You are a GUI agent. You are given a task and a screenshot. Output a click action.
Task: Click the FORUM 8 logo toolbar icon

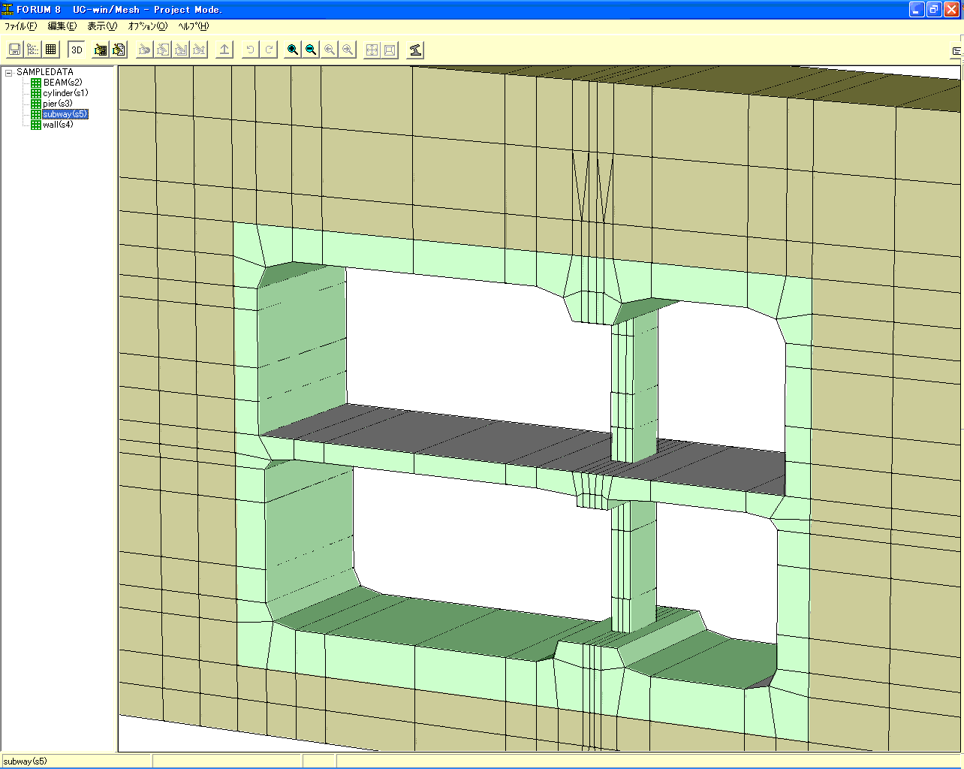(x=416, y=50)
